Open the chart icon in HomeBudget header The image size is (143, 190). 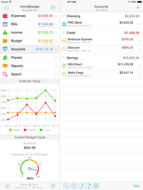6,8
